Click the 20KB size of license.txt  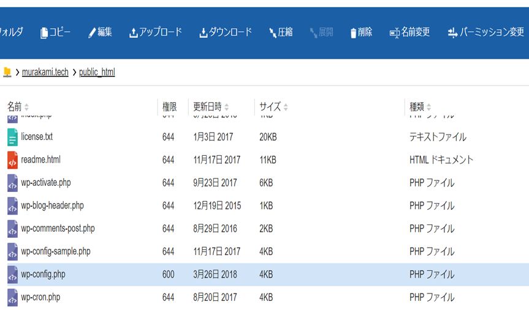[x=268, y=137]
